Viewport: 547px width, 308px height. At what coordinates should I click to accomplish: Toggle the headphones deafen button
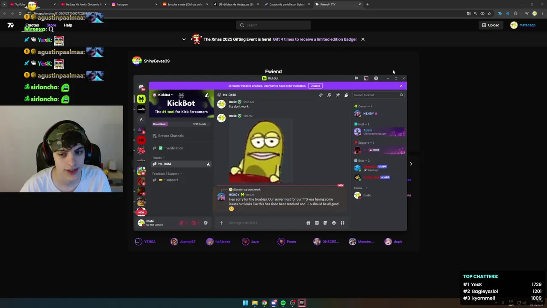[x=194, y=223]
